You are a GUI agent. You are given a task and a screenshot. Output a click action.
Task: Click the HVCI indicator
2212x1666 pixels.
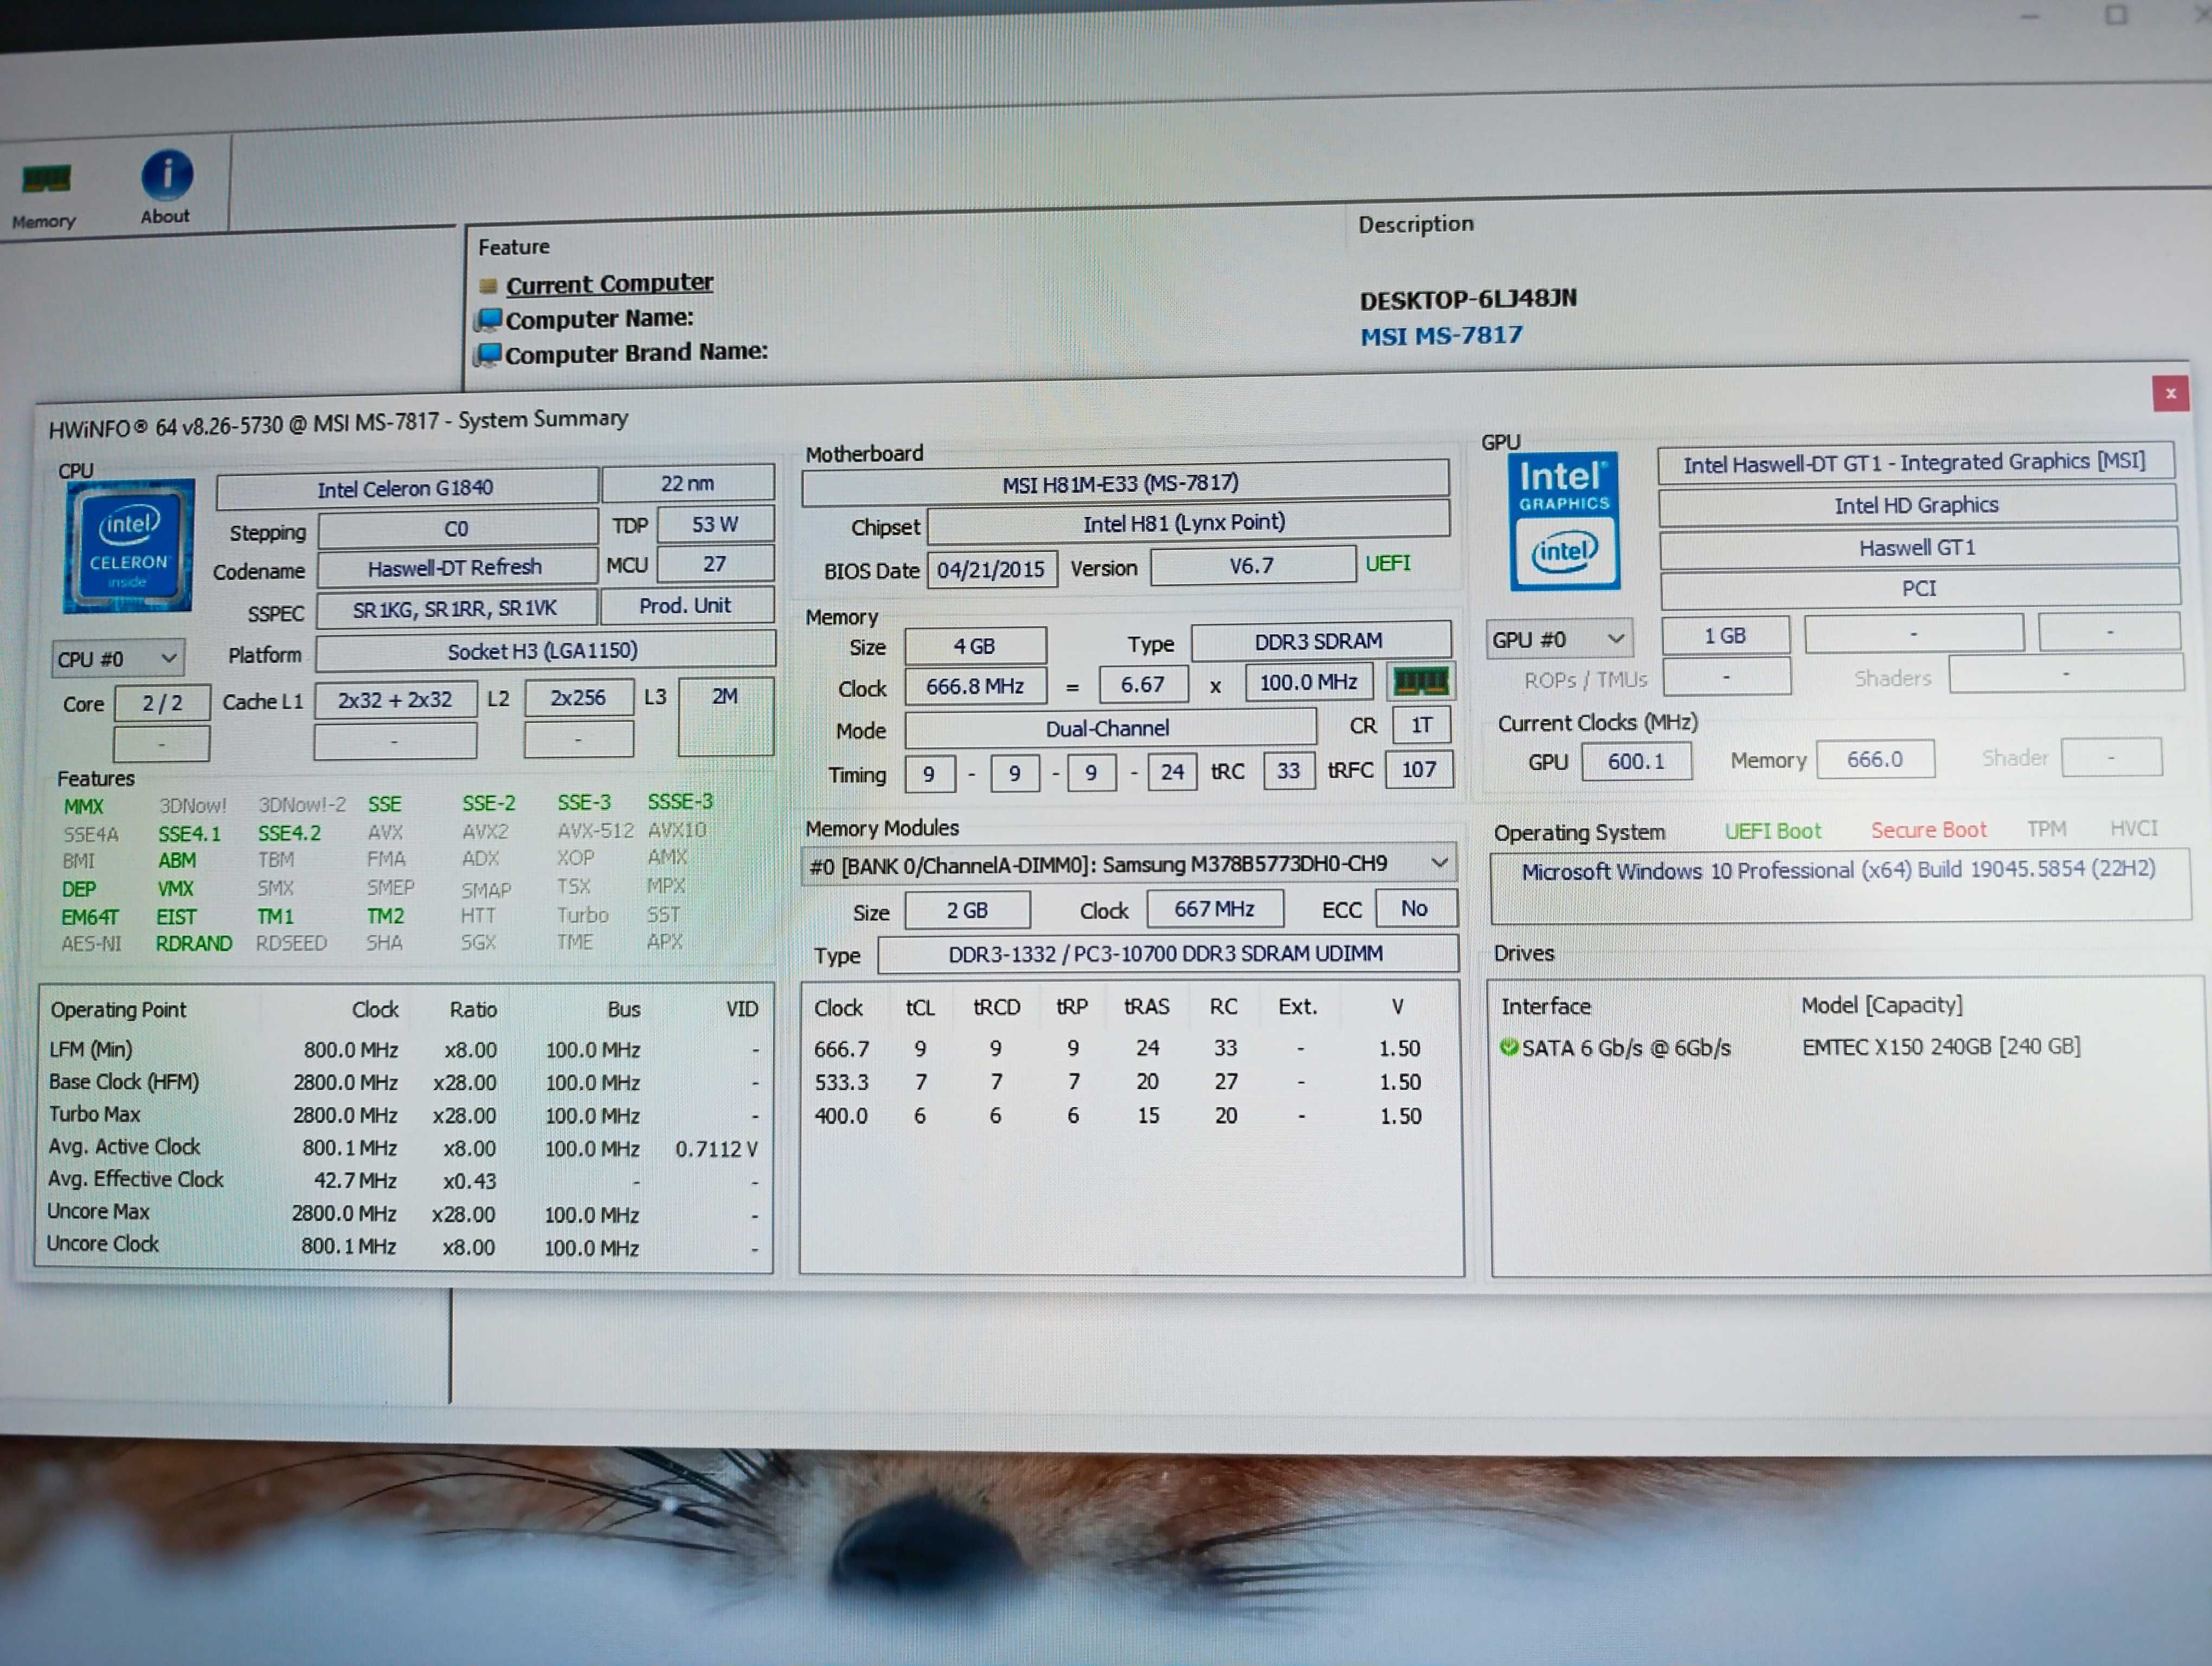(2134, 828)
